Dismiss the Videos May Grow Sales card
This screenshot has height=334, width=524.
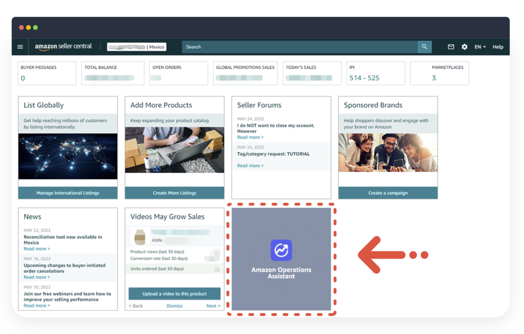click(x=175, y=306)
